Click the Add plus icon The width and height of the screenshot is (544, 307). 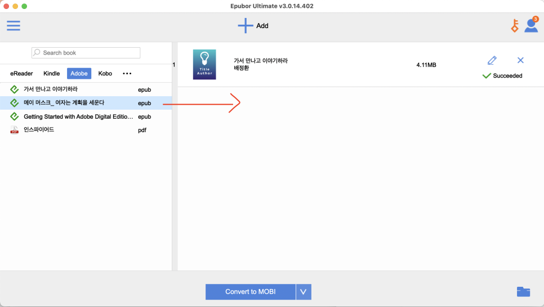click(246, 26)
